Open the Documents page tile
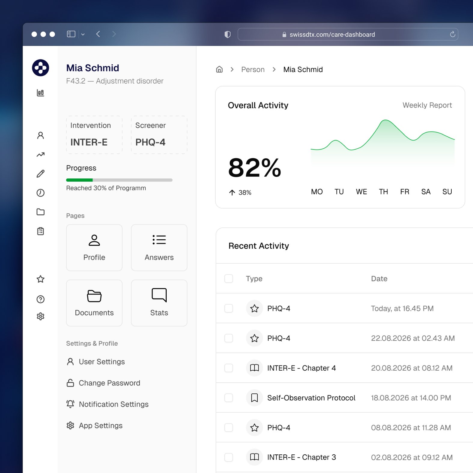 (94, 303)
